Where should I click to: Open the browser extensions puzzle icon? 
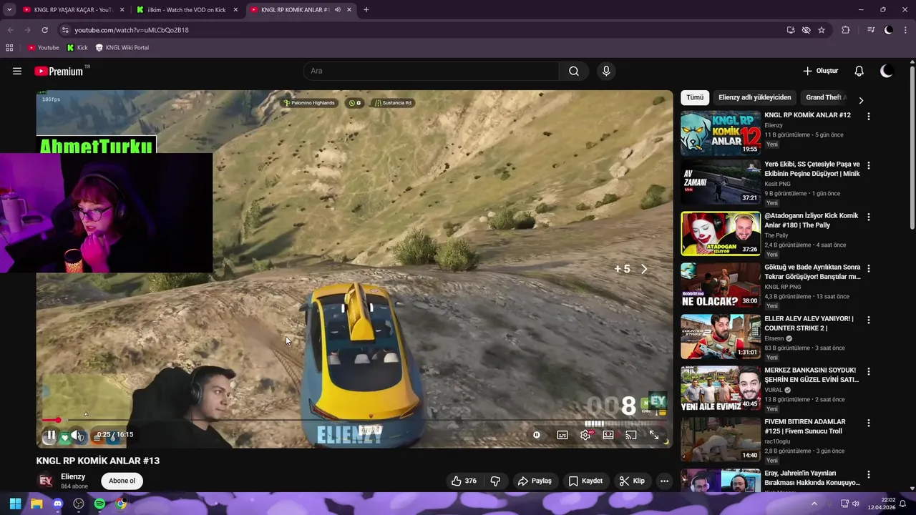pyautogui.click(x=846, y=30)
